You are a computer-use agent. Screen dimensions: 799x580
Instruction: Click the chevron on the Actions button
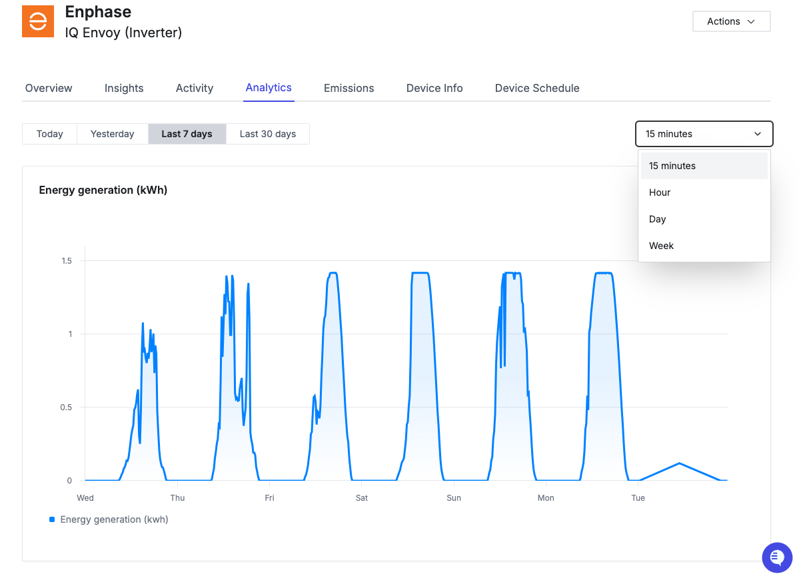750,21
